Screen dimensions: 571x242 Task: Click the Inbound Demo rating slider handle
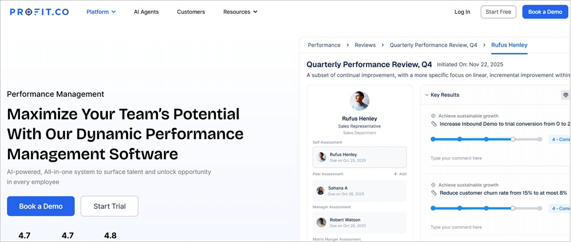point(513,139)
